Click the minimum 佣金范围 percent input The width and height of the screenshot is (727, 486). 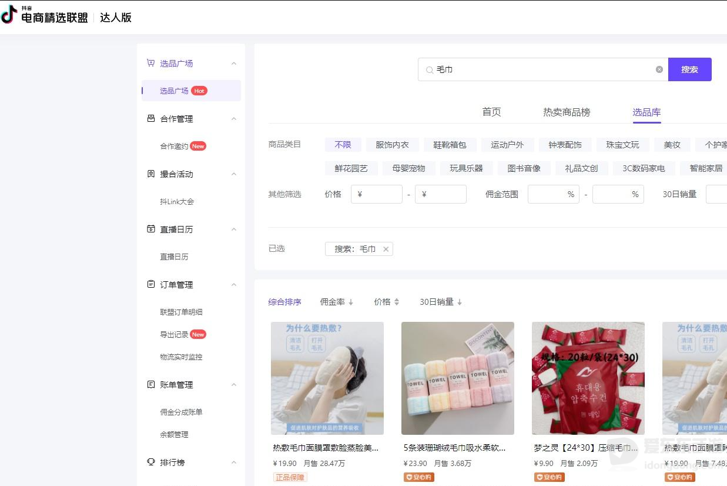(554, 194)
